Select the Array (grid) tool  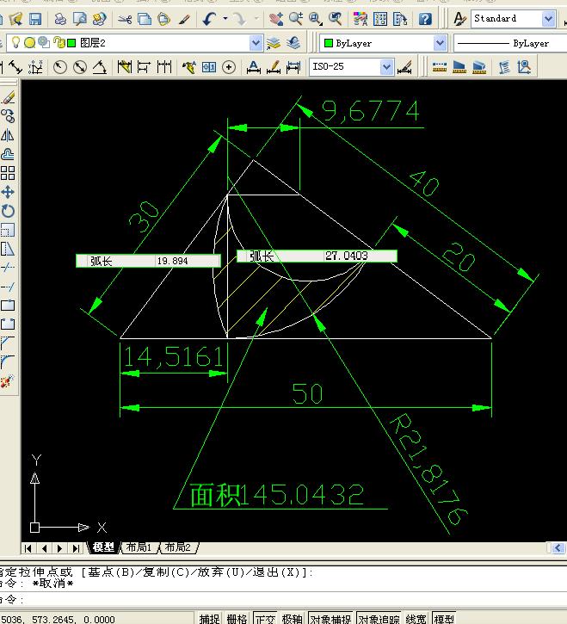coord(8,173)
